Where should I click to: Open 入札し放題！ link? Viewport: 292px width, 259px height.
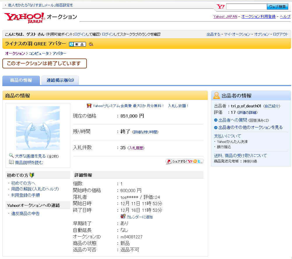point(178,106)
